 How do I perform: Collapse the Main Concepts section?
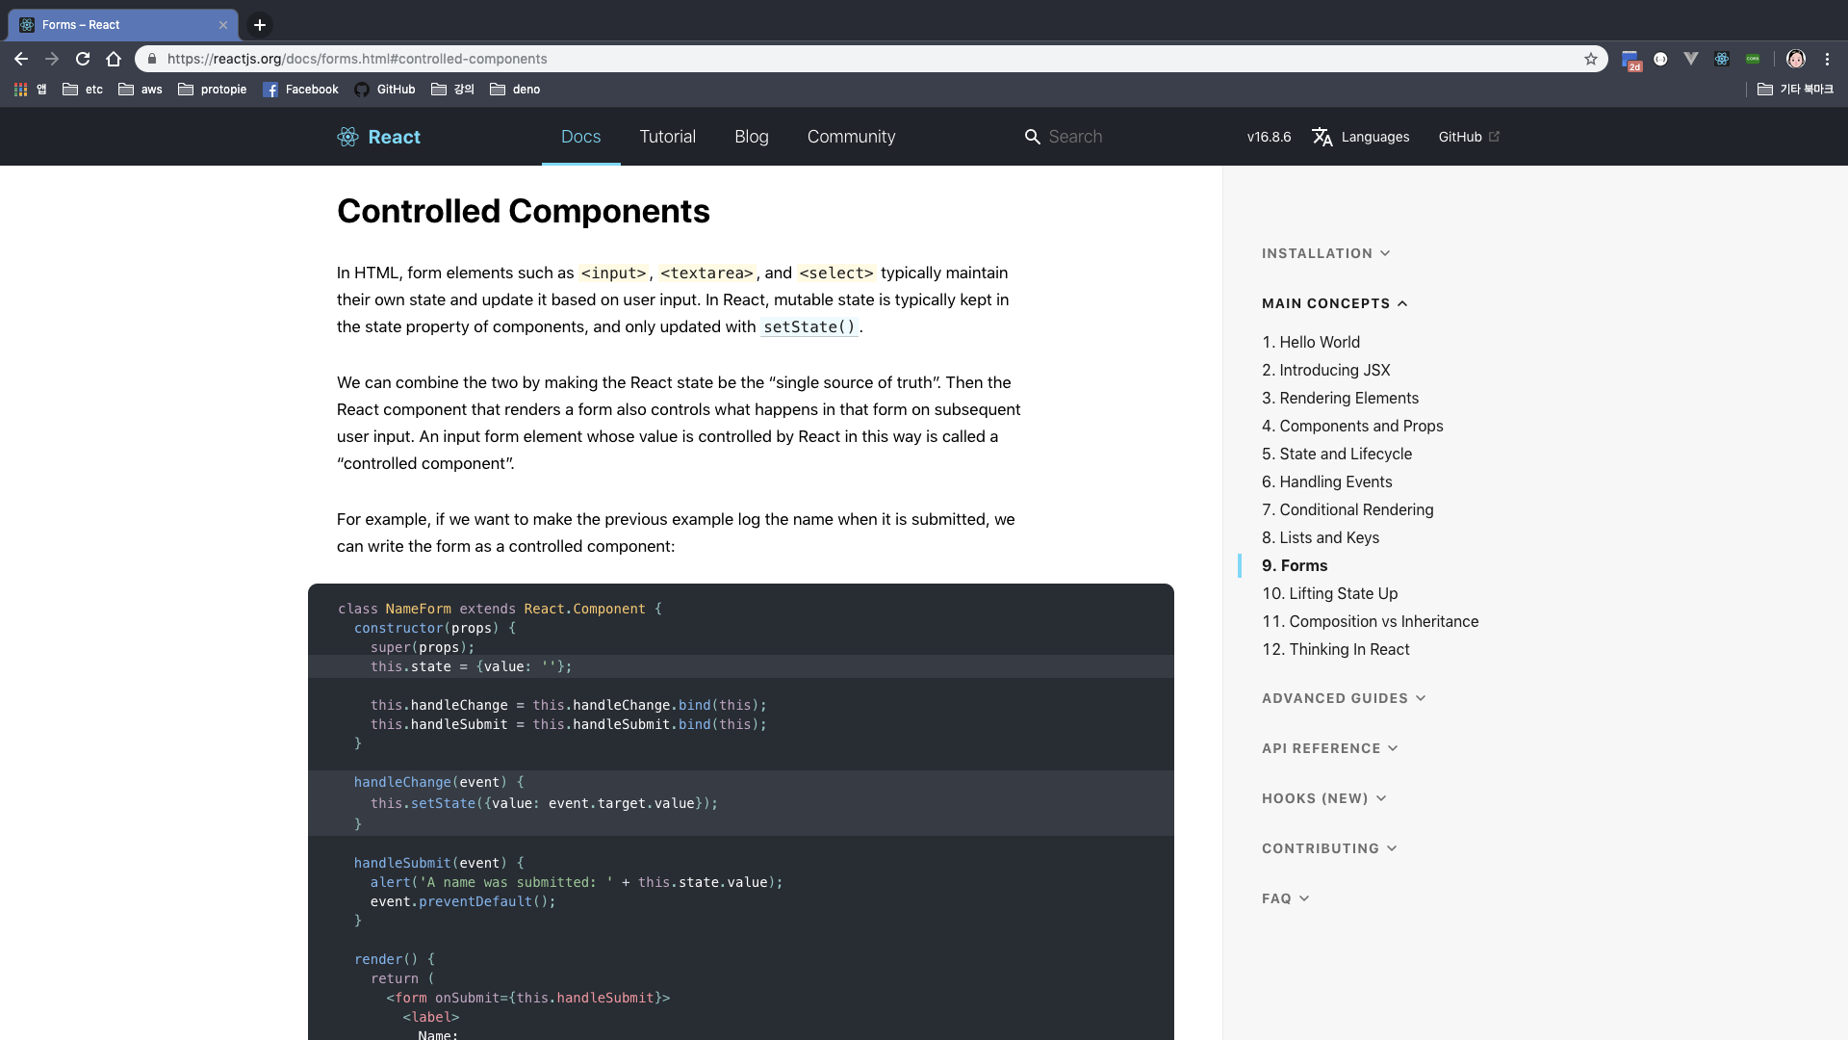(1334, 303)
